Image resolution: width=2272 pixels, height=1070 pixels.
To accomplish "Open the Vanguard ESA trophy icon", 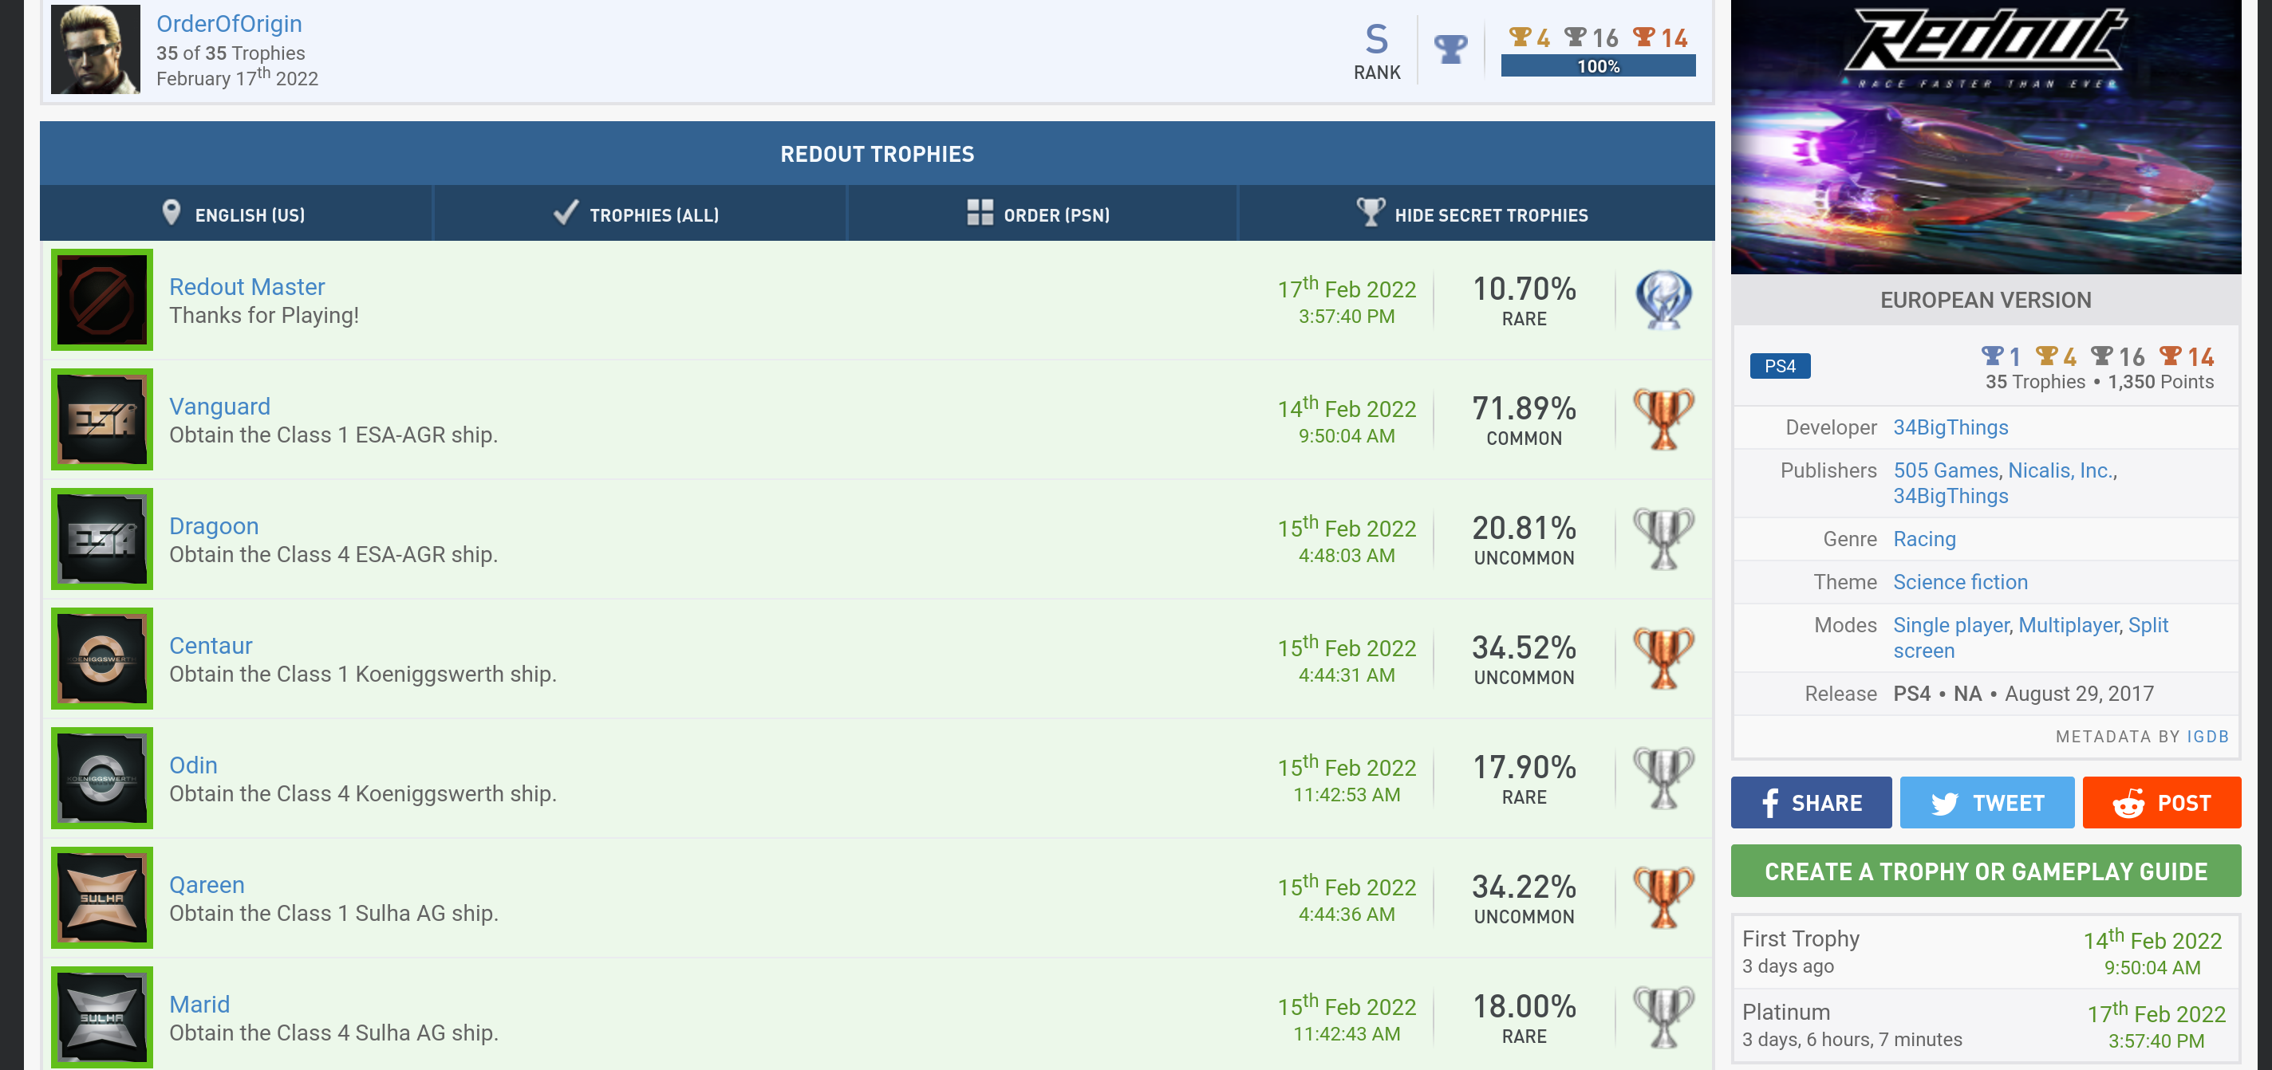I will pyautogui.click(x=102, y=419).
